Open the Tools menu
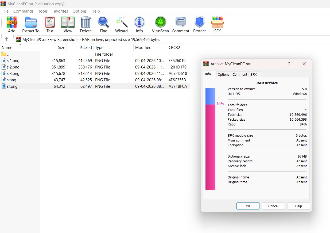Image resolution: width=330 pixels, height=233 pixels. tap(43, 11)
